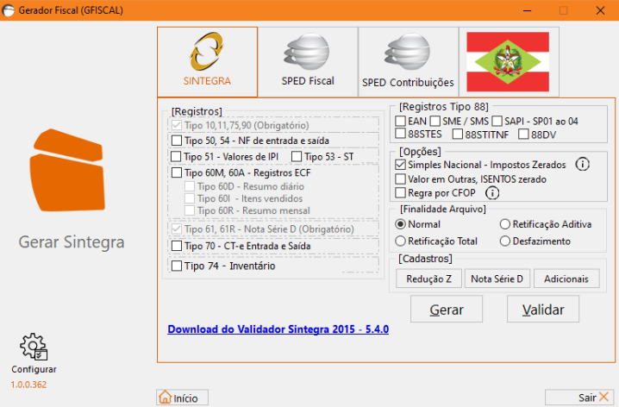Select Retificação Aditiva option
This screenshot has width=619, height=407.
(505, 224)
